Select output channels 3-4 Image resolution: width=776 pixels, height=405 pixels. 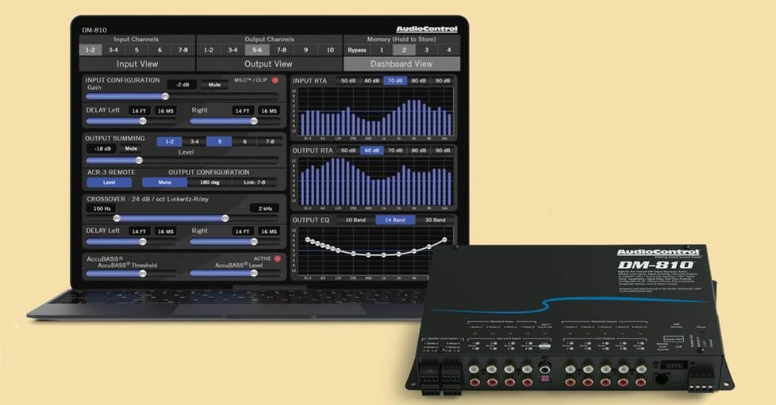(233, 50)
